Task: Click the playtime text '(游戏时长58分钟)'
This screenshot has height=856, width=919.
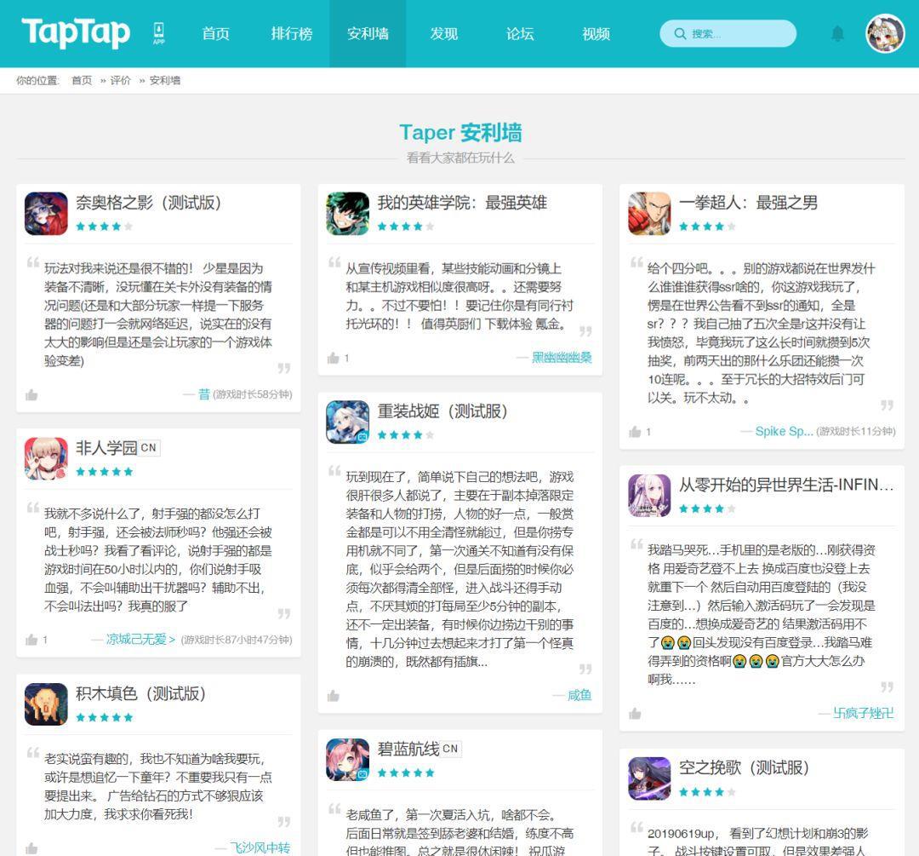Action: pos(253,394)
